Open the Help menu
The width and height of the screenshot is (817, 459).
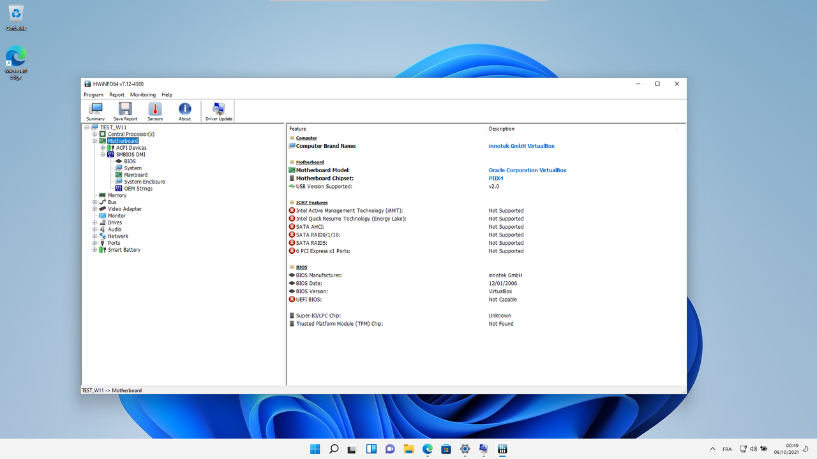click(167, 94)
